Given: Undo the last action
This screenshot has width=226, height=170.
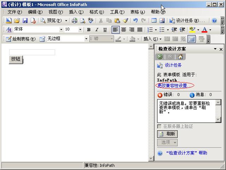Looking at the screenshot, I should pyautogui.click(x=135, y=21).
